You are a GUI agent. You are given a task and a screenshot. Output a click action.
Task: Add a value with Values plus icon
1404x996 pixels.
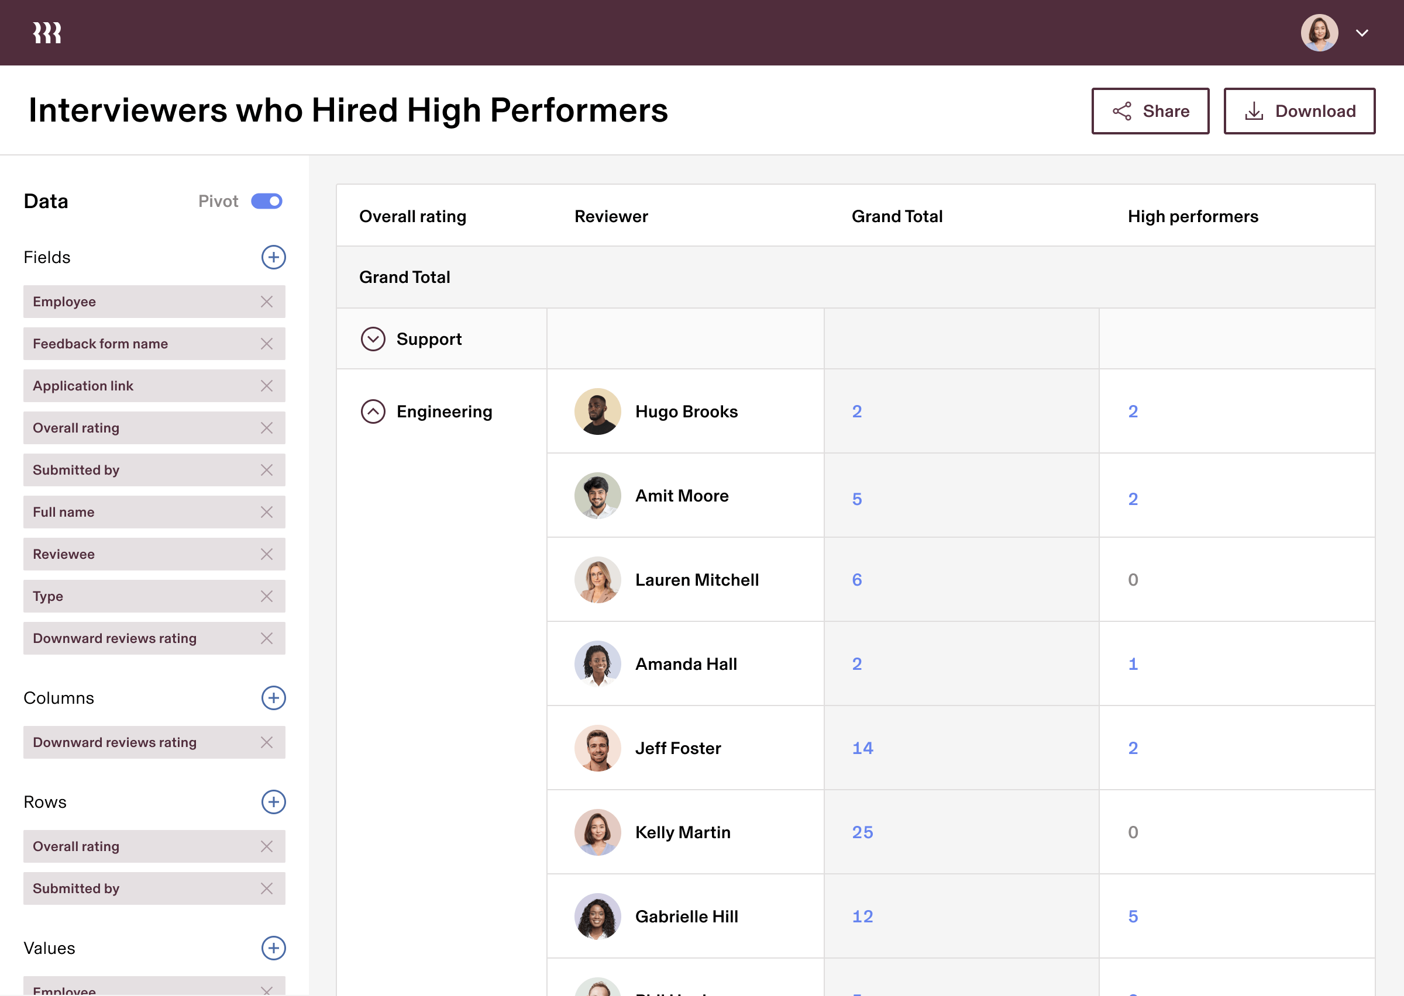click(x=273, y=948)
